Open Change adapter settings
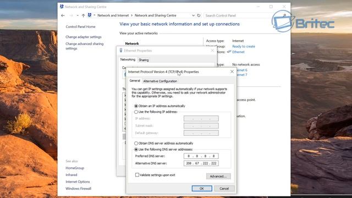The height and width of the screenshot is (198, 352). (x=84, y=37)
